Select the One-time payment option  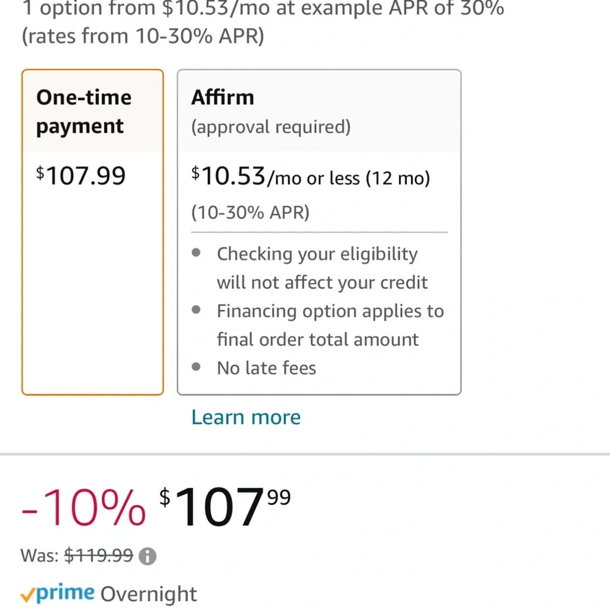pos(93,232)
